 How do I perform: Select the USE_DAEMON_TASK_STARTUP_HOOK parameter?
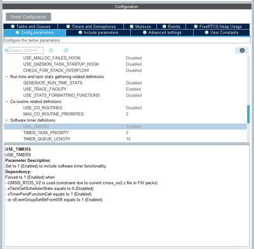click(61, 64)
